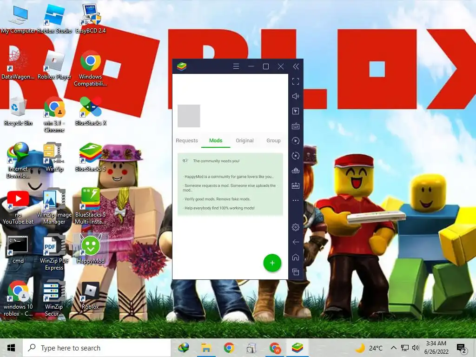Select win 3.1 - Chrome shortcut
Viewport: 476px width, 357px height.
[x=54, y=115]
